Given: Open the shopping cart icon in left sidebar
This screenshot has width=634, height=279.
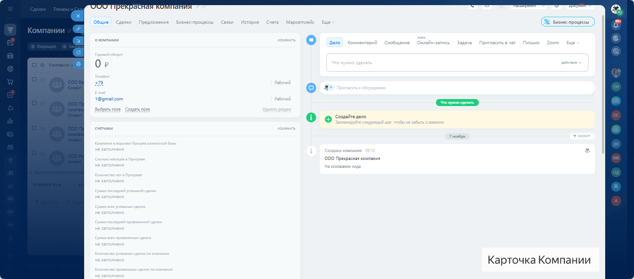Looking at the screenshot, I should point(10,82).
